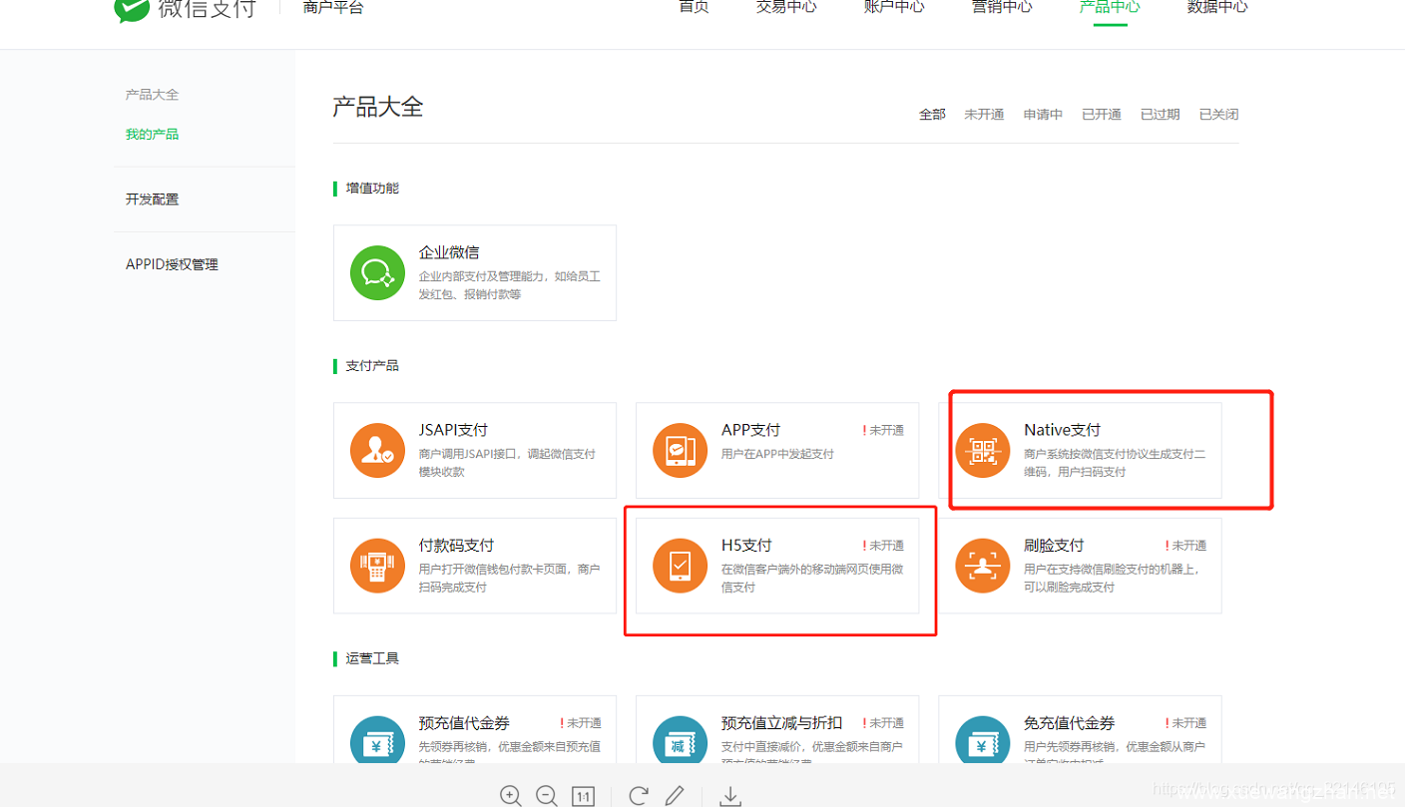The image size is (1405, 807).
Task: Click the zoom-out magnifier icon
Action: (x=547, y=795)
